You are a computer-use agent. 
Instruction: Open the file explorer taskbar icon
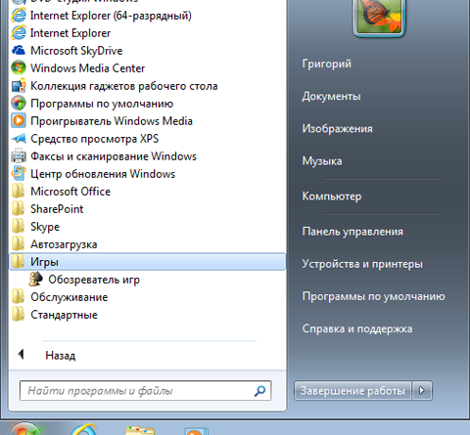pos(140,430)
